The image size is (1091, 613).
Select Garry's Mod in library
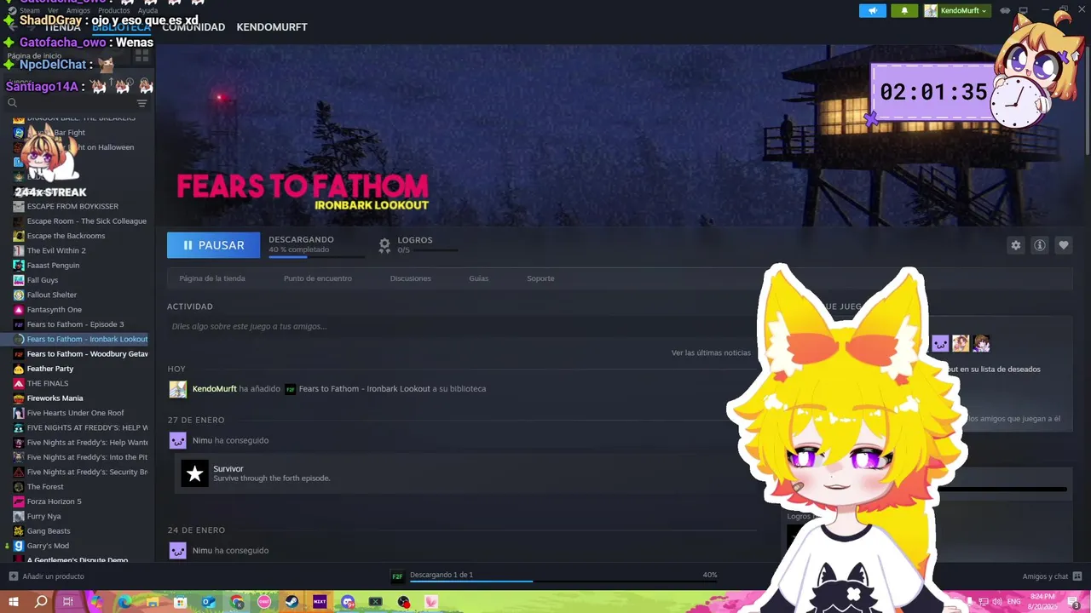click(48, 546)
